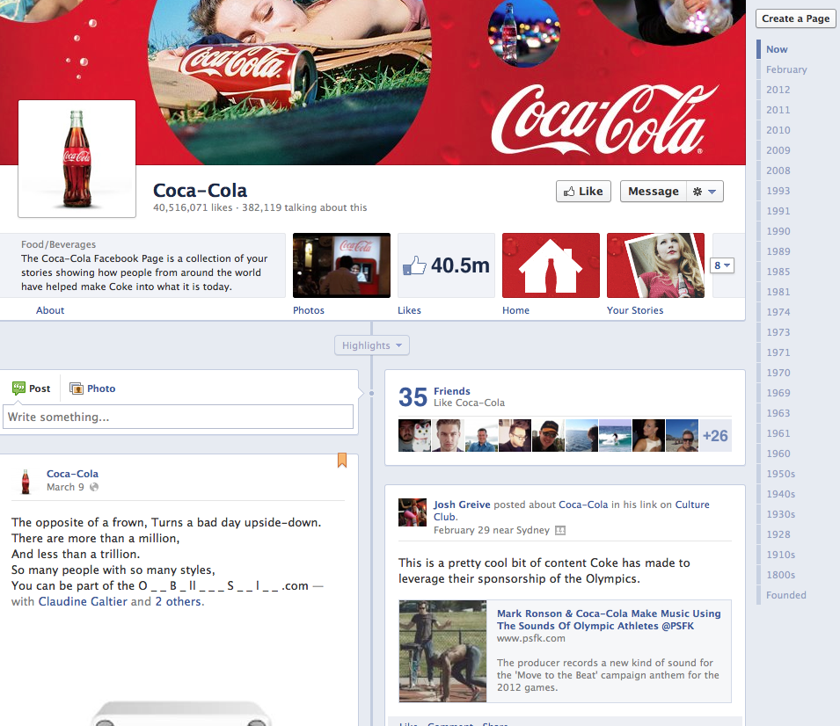The height and width of the screenshot is (726, 840).
Task: Open the Home app house icon
Action: click(x=551, y=265)
